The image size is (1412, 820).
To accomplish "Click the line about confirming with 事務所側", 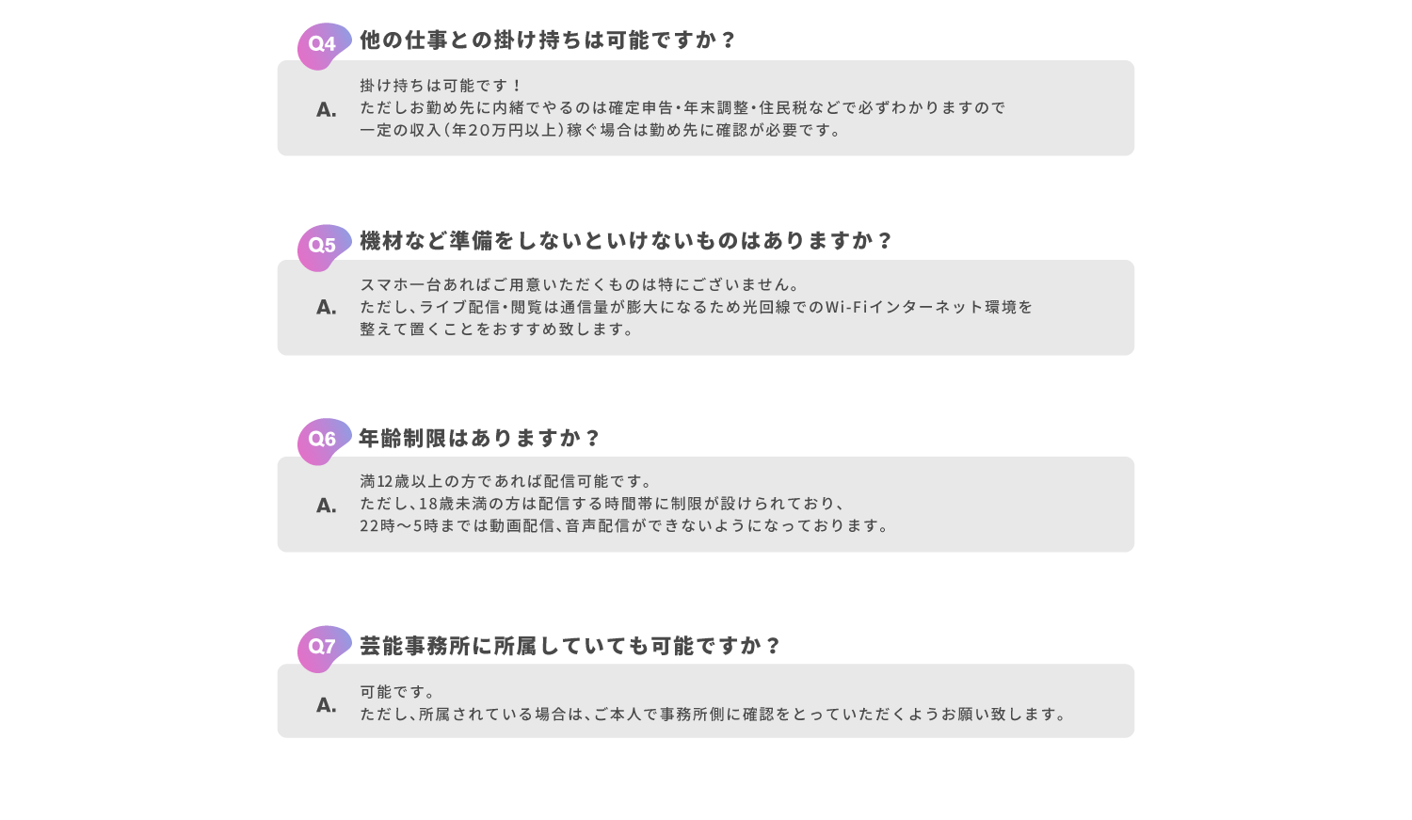I will [714, 714].
